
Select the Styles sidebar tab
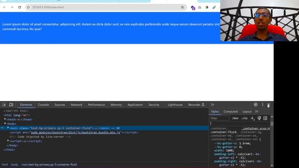point(215,112)
